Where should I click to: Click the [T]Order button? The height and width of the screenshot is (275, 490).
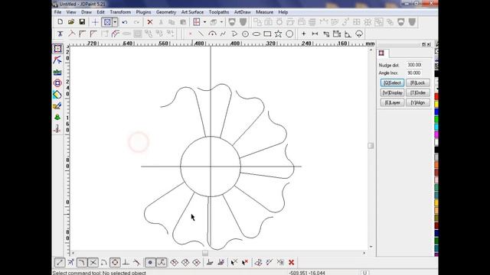(418, 92)
